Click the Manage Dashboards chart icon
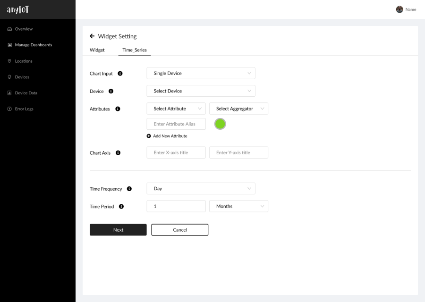 tap(9, 45)
